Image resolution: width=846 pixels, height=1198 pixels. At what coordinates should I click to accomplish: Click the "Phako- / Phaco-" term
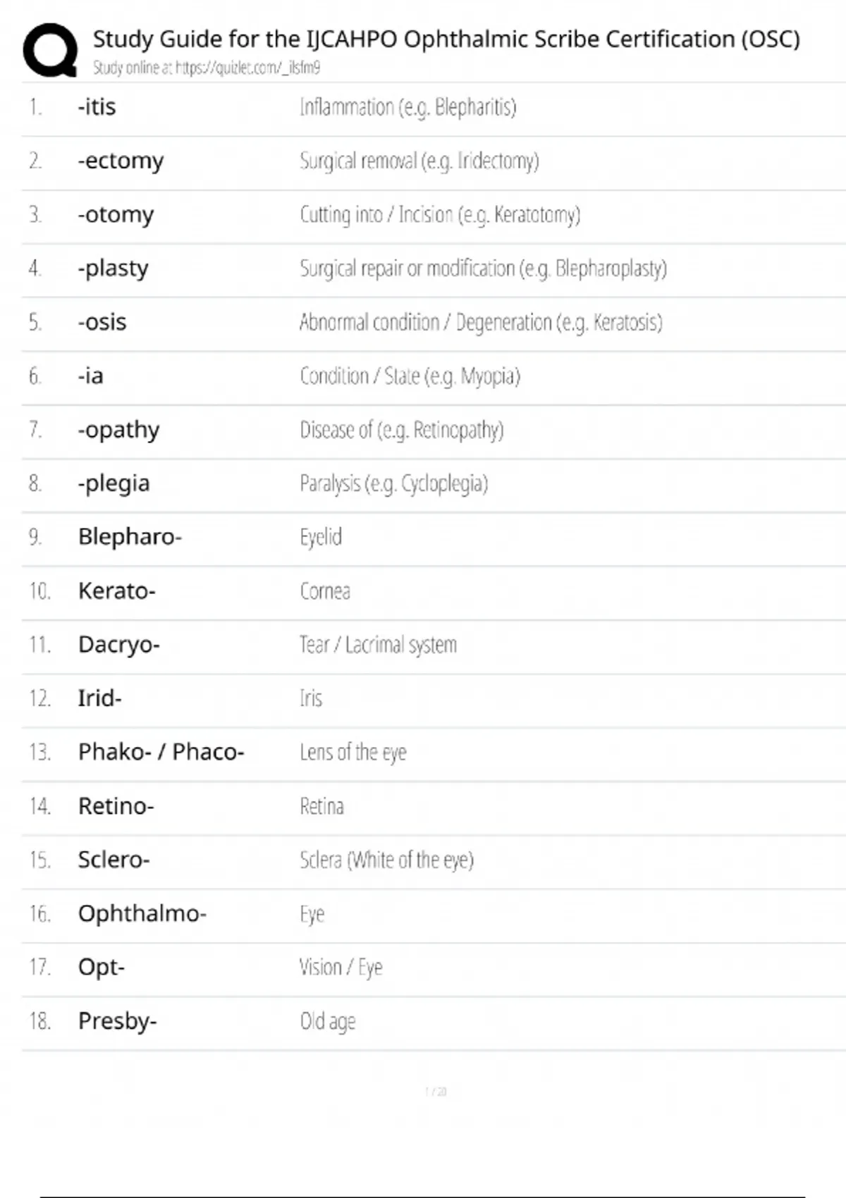click(161, 752)
